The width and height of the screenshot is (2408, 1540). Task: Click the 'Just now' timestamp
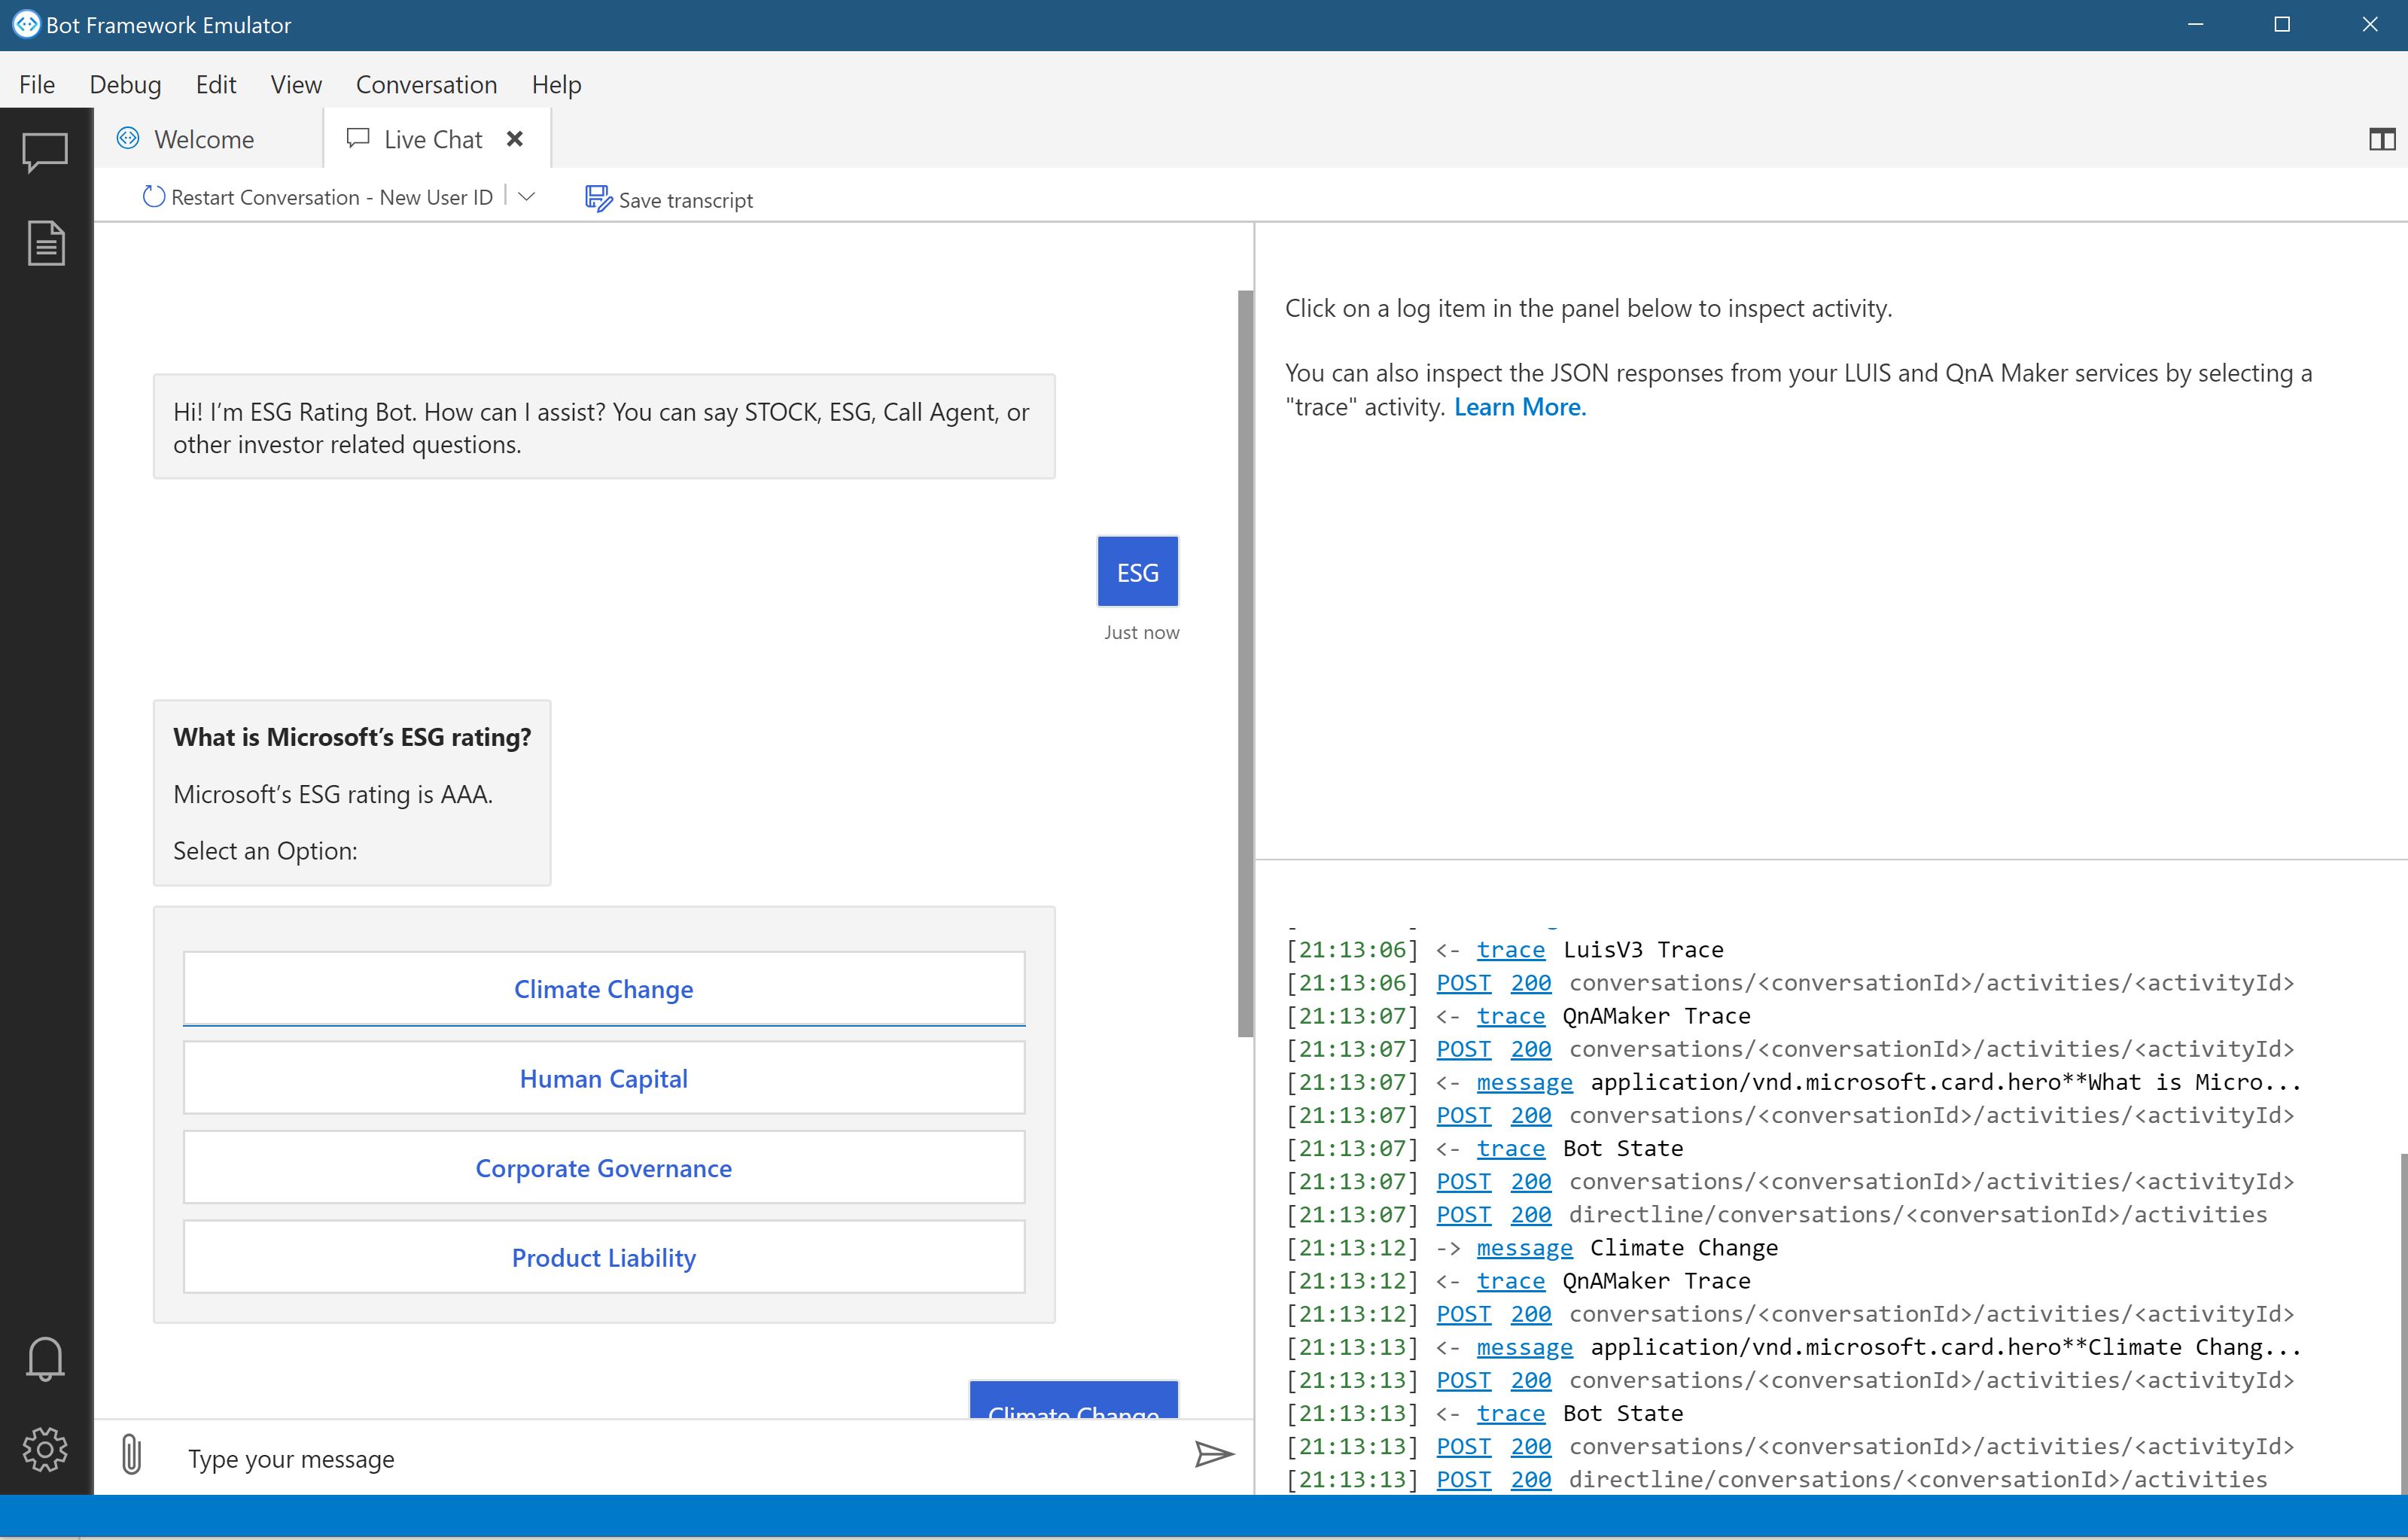(1141, 632)
